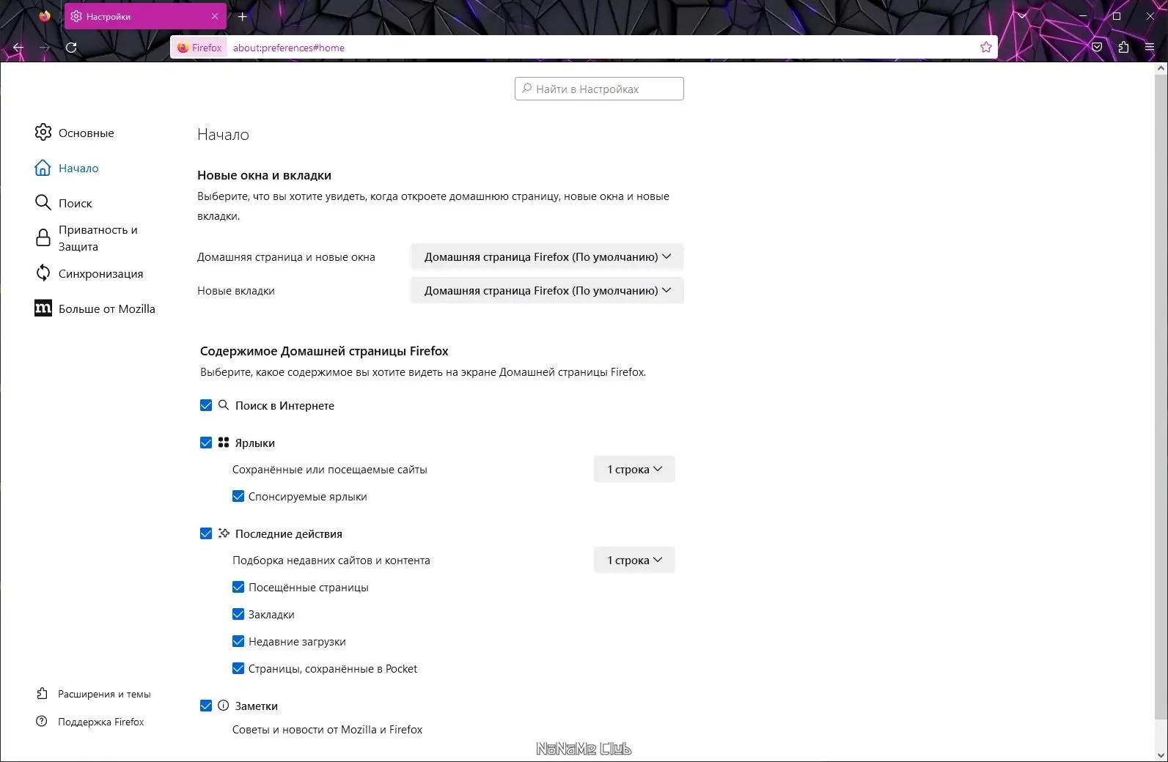Reload the page with the refresh icon
Image resolution: width=1168 pixels, height=762 pixels.
[71, 48]
